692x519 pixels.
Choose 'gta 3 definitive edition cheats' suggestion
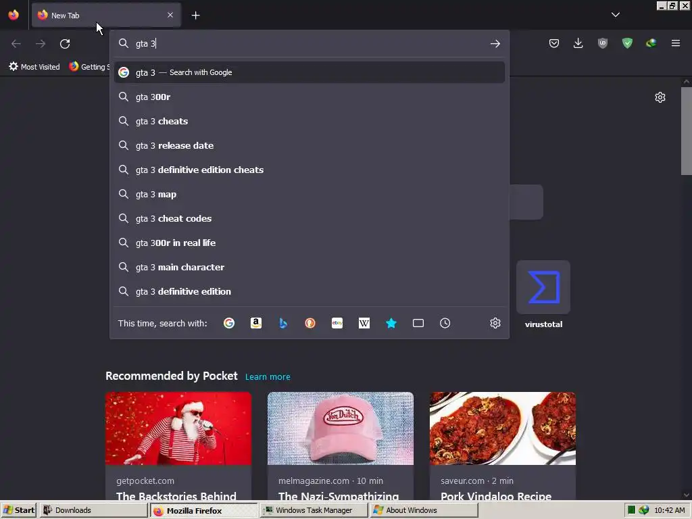click(310, 170)
